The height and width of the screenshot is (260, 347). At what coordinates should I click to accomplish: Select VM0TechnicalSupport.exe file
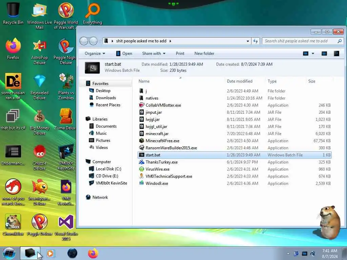tap(234, 176)
